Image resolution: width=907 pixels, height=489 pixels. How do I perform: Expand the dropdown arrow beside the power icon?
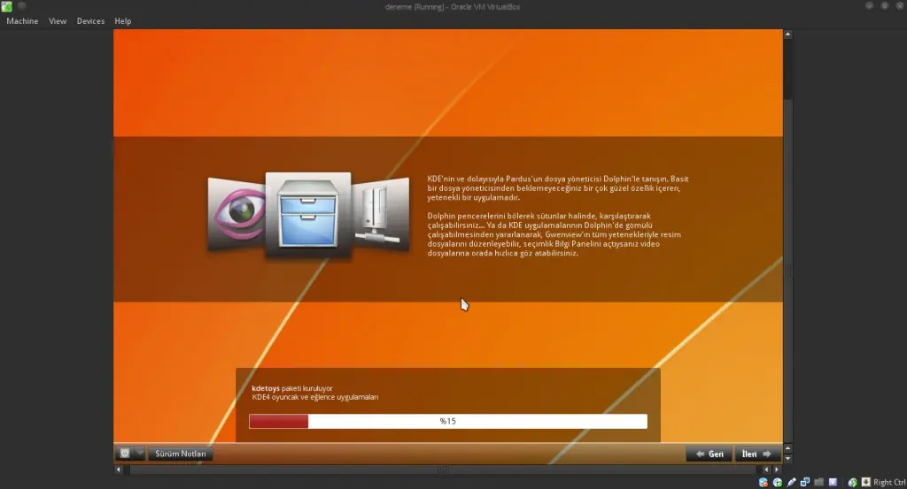click(x=139, y=454)
